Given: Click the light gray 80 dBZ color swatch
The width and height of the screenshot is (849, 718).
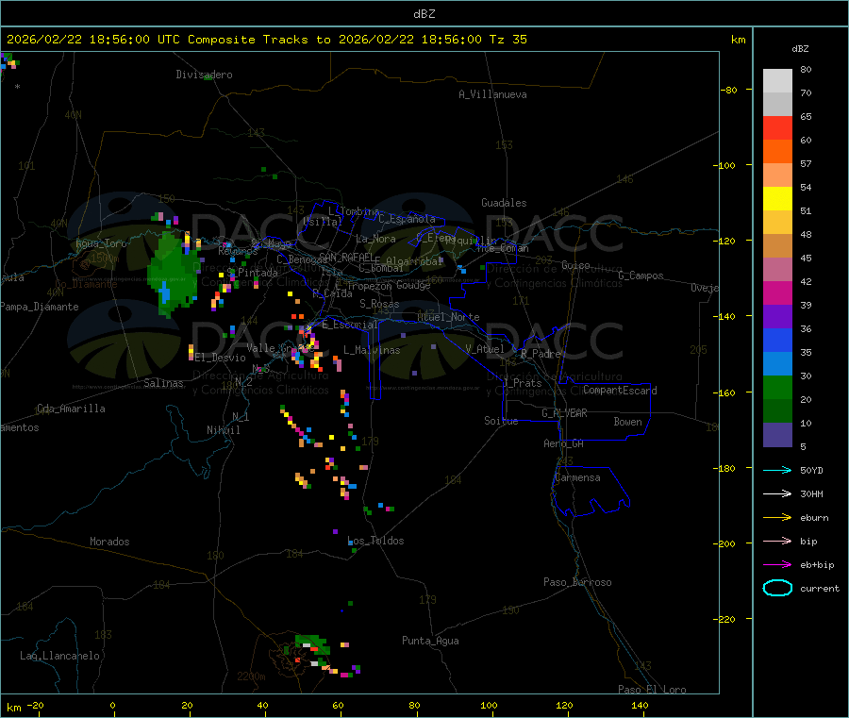Looking at the screenshot, I should [x=777, y=81].
